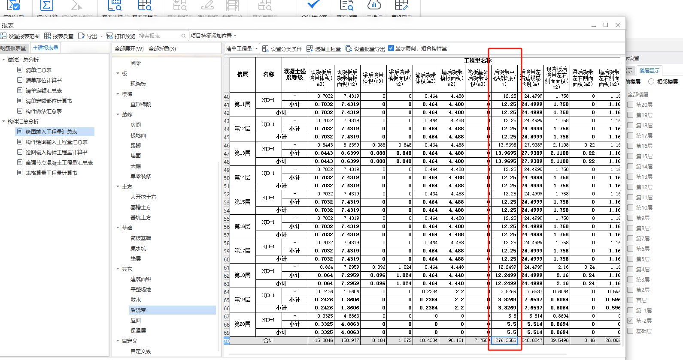Click document icon beside 绘图输入构件工程量计算书
683x360 pixels.
(x=20, y=152)
